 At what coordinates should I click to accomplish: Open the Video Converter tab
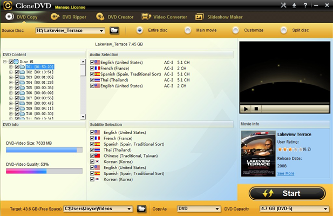click(x=165, y=17)
